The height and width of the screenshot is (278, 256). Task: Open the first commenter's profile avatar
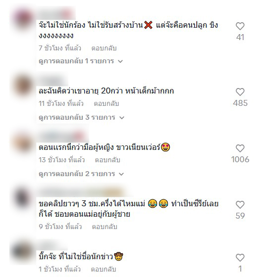23,19
